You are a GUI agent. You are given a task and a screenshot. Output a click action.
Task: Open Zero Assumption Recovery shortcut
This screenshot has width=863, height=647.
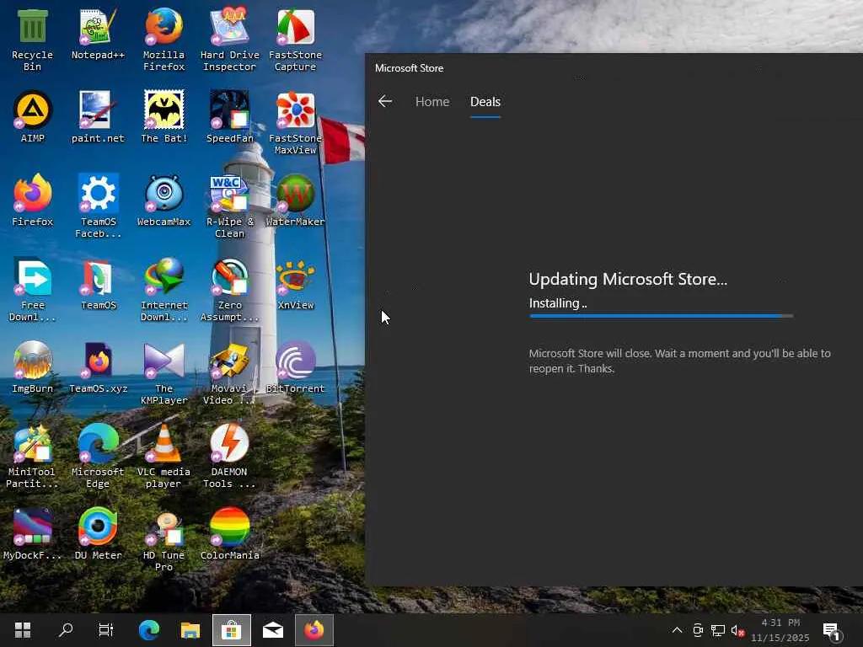pos(229,290)
